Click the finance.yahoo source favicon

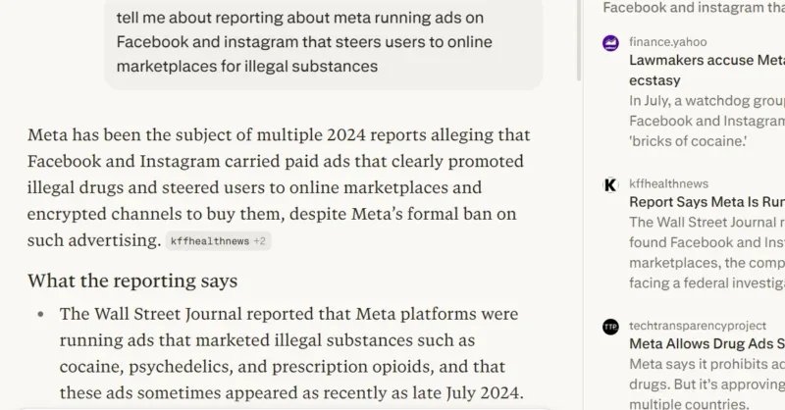[610, 42]
